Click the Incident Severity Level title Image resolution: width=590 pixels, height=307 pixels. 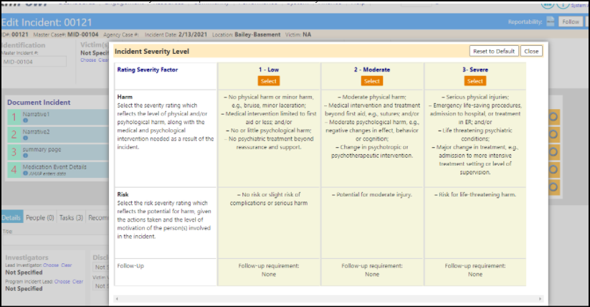(x=152, y=52)
